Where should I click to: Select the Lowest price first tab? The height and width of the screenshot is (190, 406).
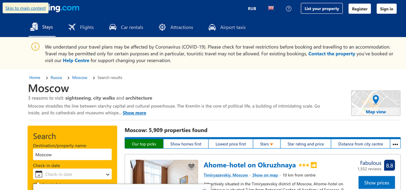tap(230, 144)
